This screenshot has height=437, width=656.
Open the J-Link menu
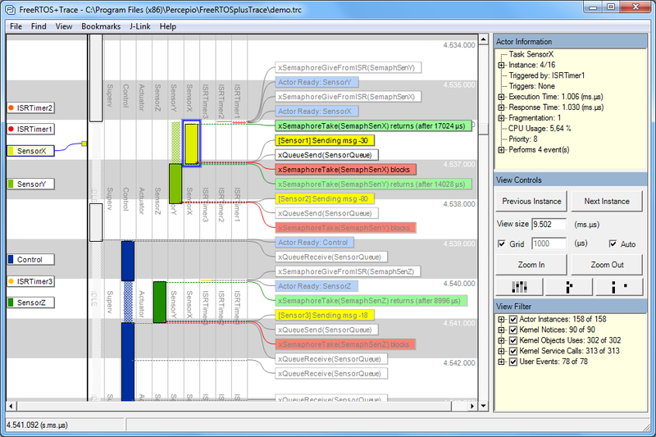click(x=139, y=26)
